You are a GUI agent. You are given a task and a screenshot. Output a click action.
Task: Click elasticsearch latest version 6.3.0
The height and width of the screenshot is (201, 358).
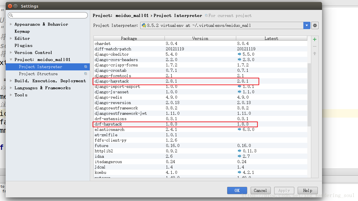(x=248, y=129)
